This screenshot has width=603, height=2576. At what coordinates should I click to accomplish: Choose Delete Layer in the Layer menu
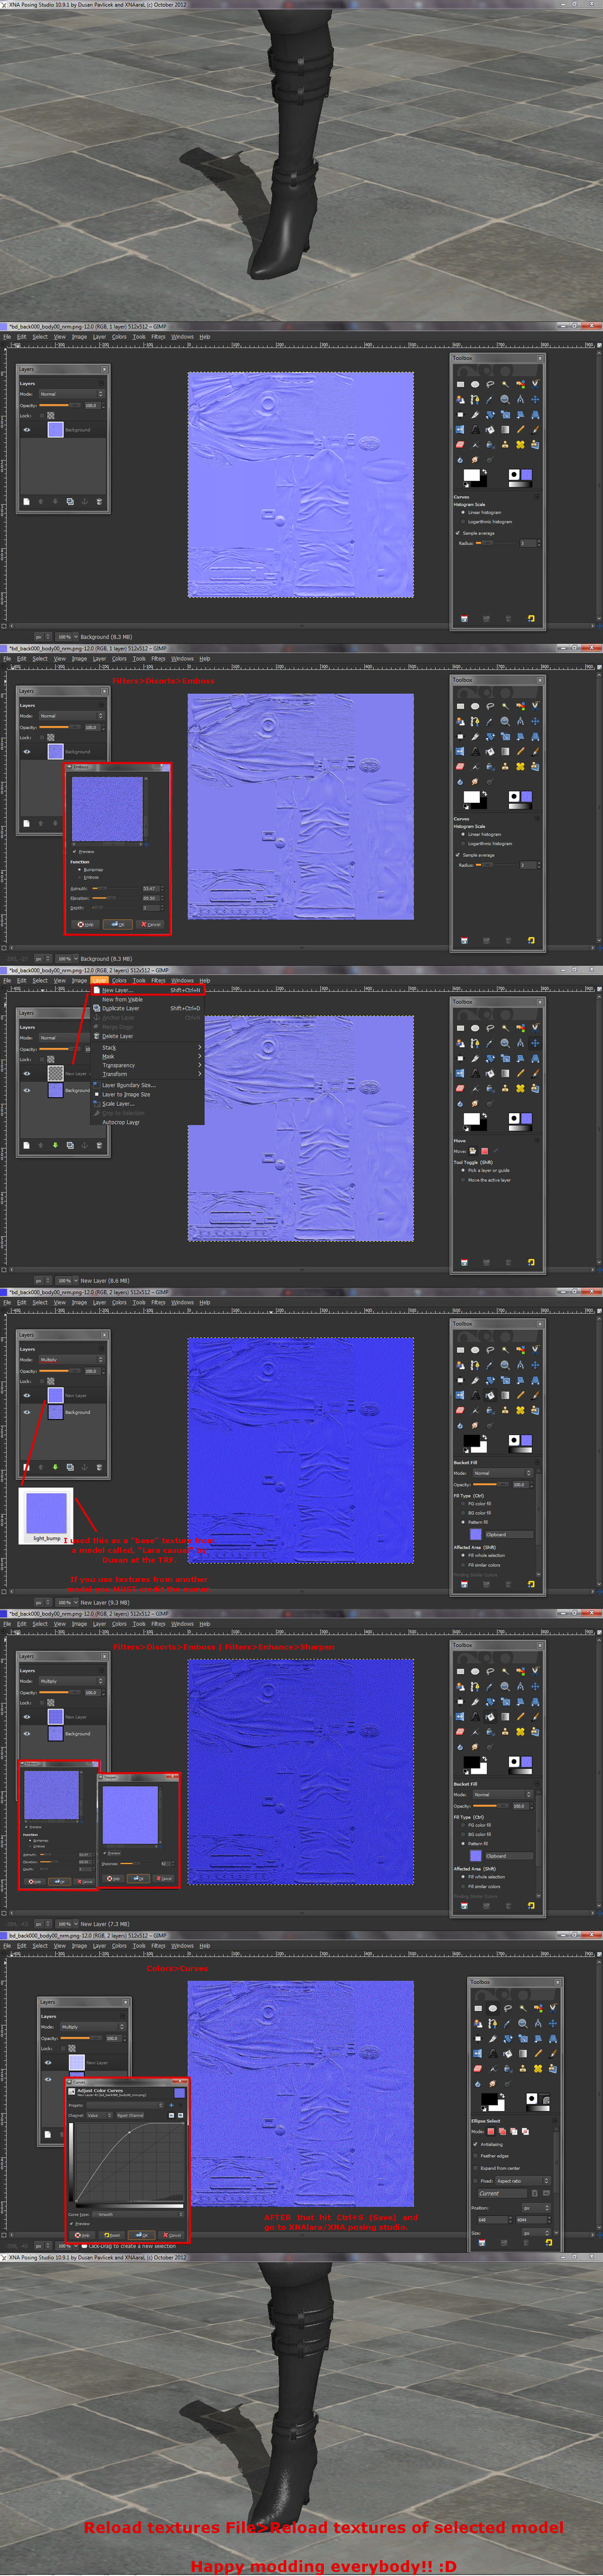[146, 1036]
